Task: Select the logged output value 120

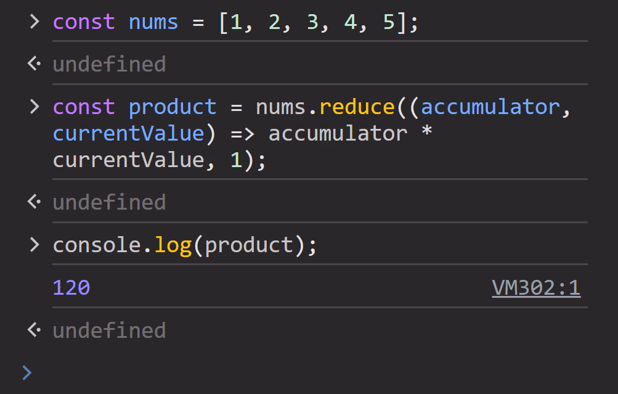Action: tap(71, 287)
